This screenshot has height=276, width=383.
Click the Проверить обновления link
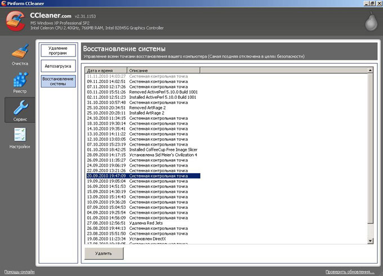350,272
